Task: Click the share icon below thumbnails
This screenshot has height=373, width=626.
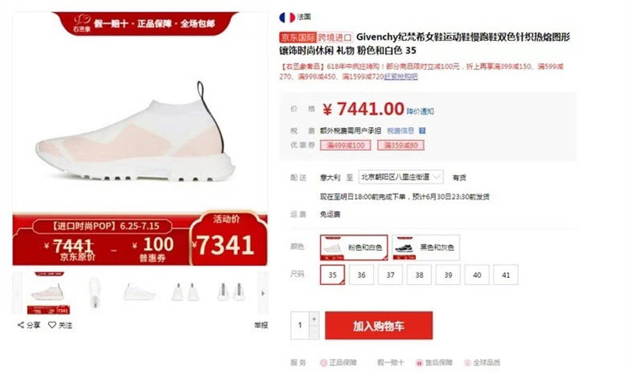Action: point(21,325)
